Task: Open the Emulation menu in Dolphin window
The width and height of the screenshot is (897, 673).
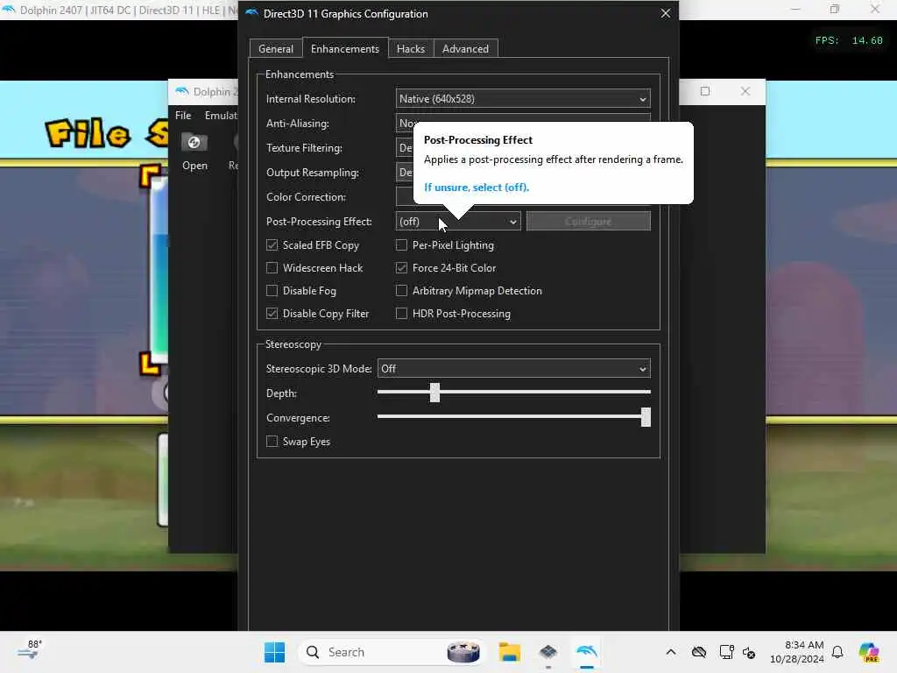Action: point(220,115)
